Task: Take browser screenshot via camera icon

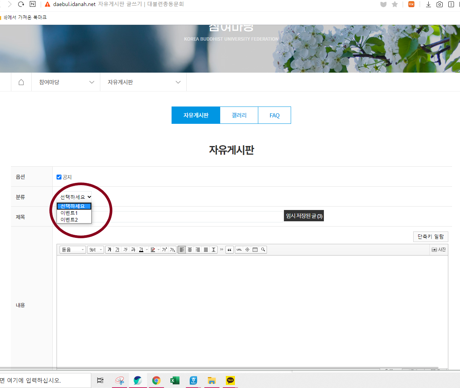Action: point(440,4)
